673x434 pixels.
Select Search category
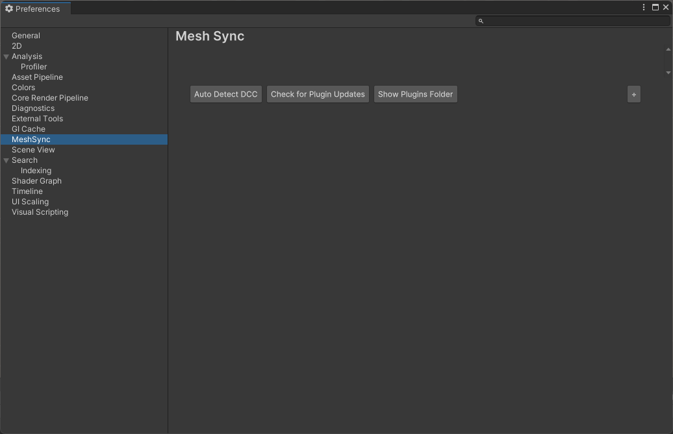click(x=84, y=160)
